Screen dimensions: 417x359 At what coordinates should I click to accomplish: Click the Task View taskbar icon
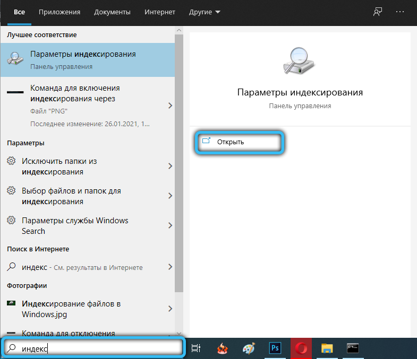click(x=196, y=348)
